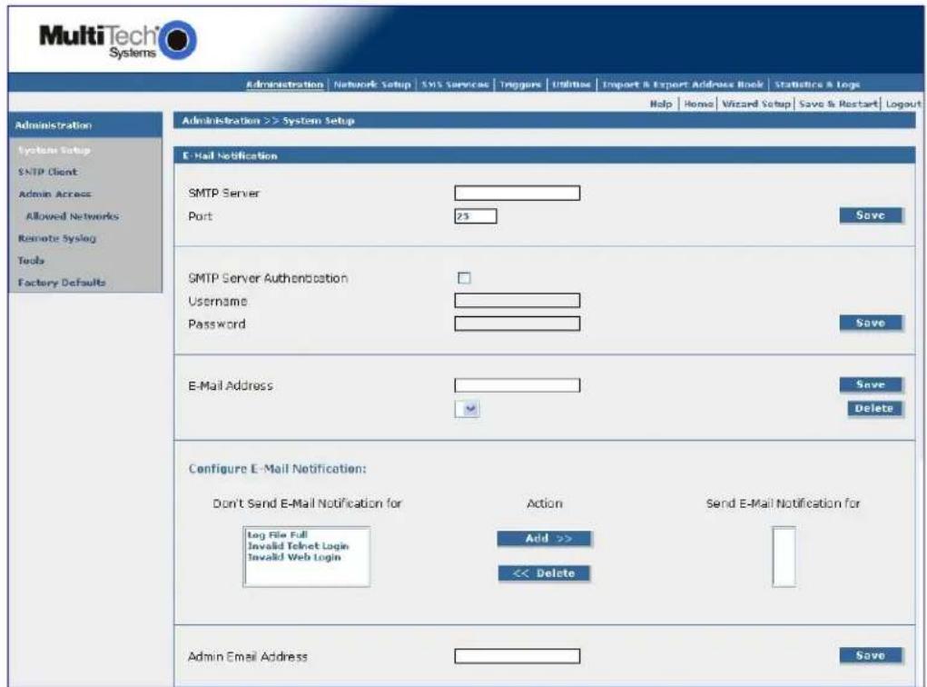
Task: Open the Statistics & Logs menu
Action: coord(817,85)
